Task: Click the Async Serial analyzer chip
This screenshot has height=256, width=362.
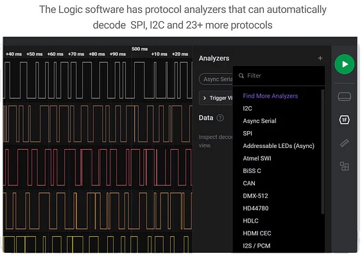Action: point(216,79)
